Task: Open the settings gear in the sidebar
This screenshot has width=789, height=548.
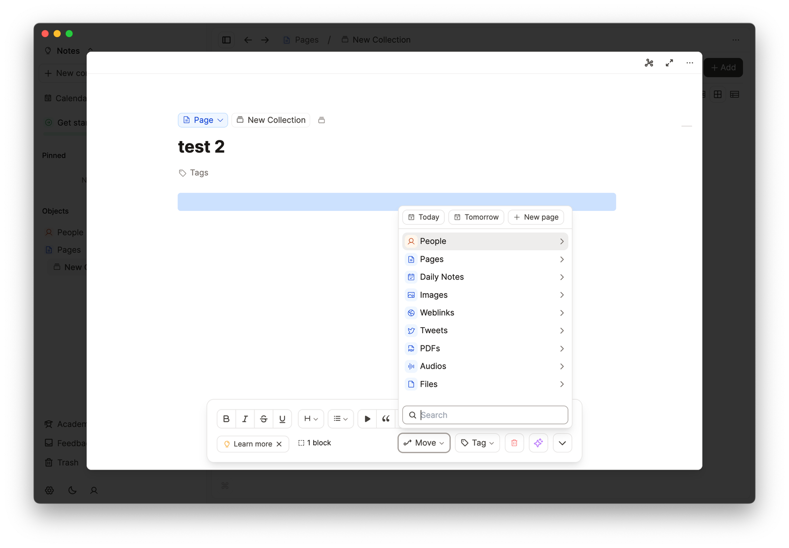Action: click(x=49, y=490)
